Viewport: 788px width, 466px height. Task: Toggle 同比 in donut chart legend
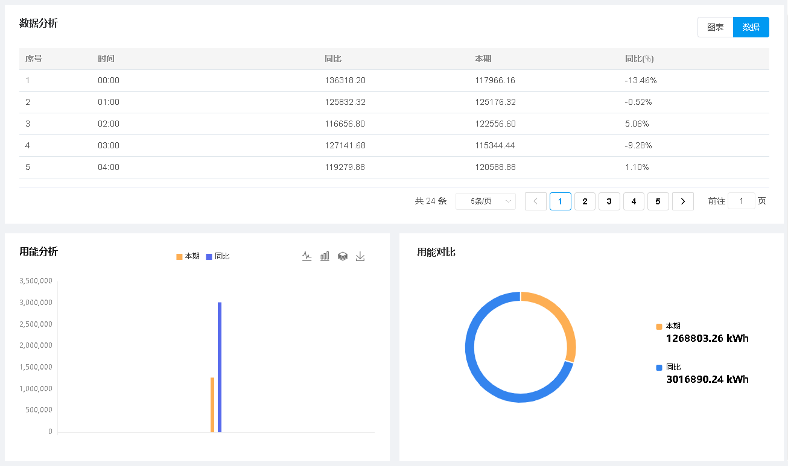[x=668, y=367]
